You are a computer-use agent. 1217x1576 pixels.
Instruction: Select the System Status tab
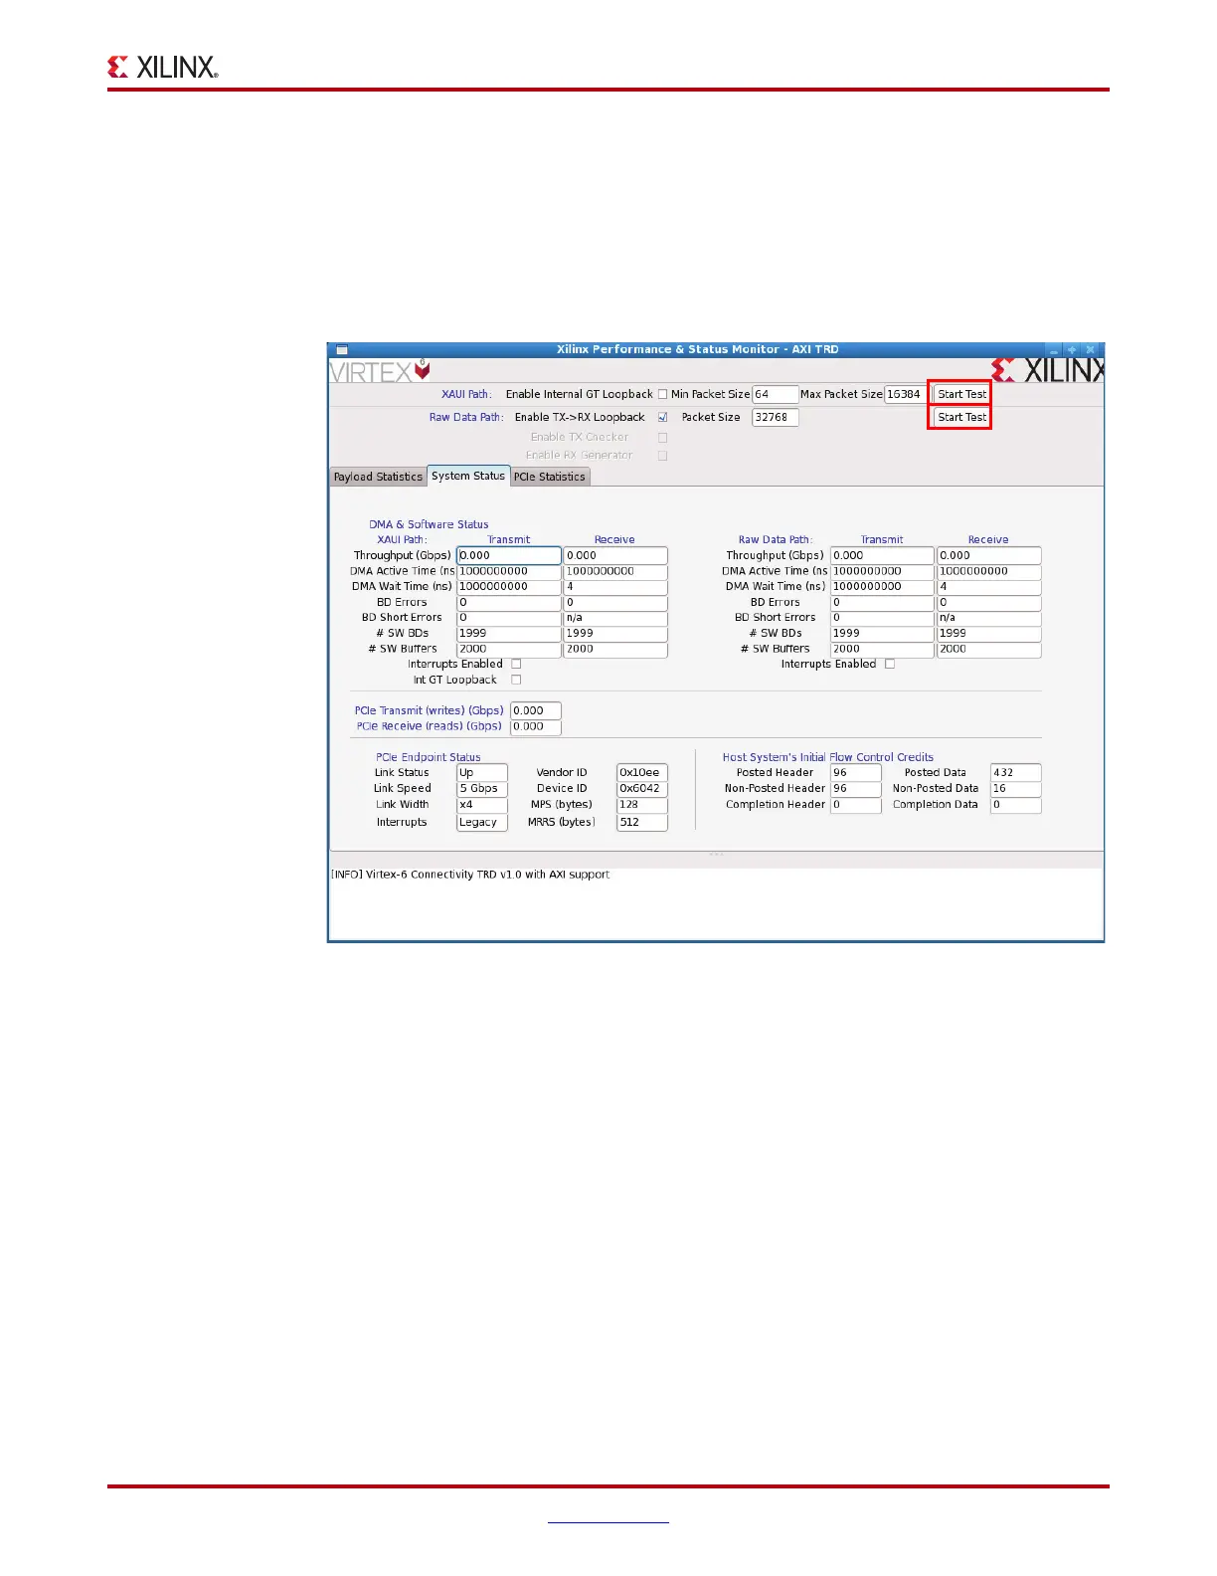pos(468,476)
